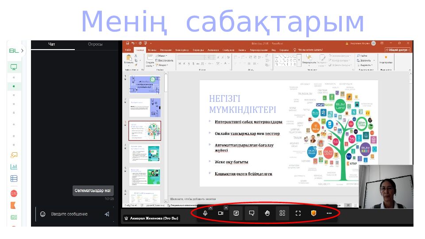Open chat via speech bubble icon

pos(251,213)
